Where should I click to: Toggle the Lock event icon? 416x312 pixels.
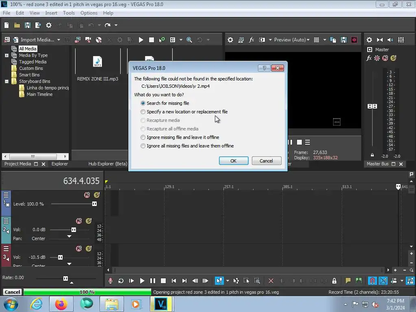(334, 281)
